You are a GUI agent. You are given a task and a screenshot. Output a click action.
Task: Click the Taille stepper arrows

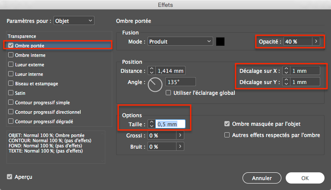coord(151,124)
